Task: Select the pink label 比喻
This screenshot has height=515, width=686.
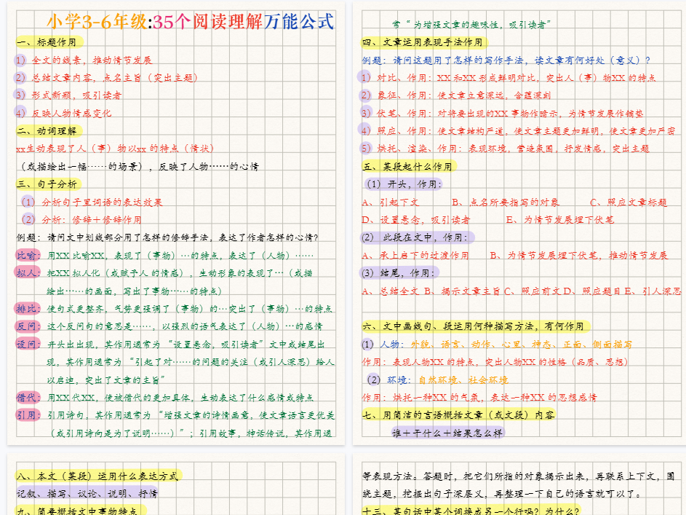Action: [x=27, y=255]
